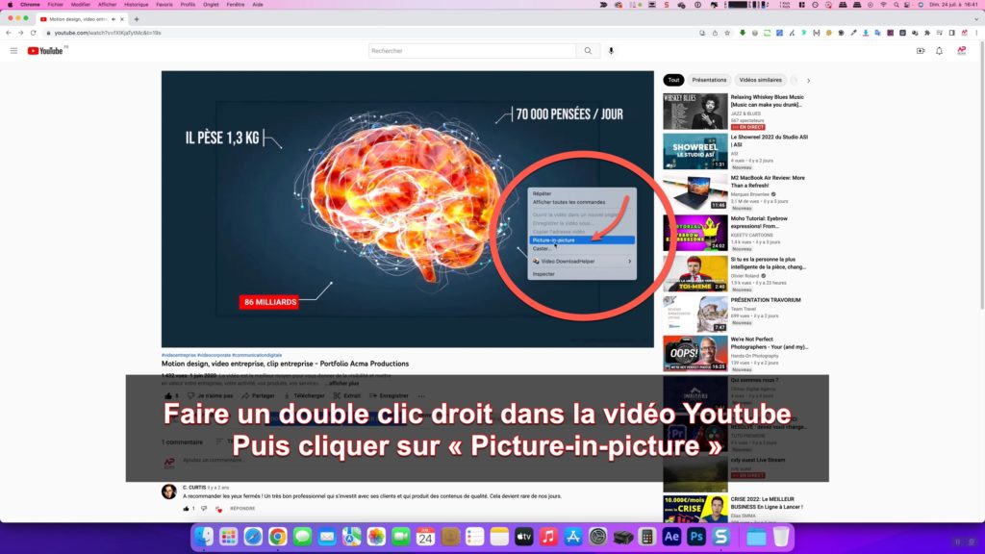This screenshot has height=554, width=985.
Task: Open the Calculator in the dock
Action: coord(647,537)
